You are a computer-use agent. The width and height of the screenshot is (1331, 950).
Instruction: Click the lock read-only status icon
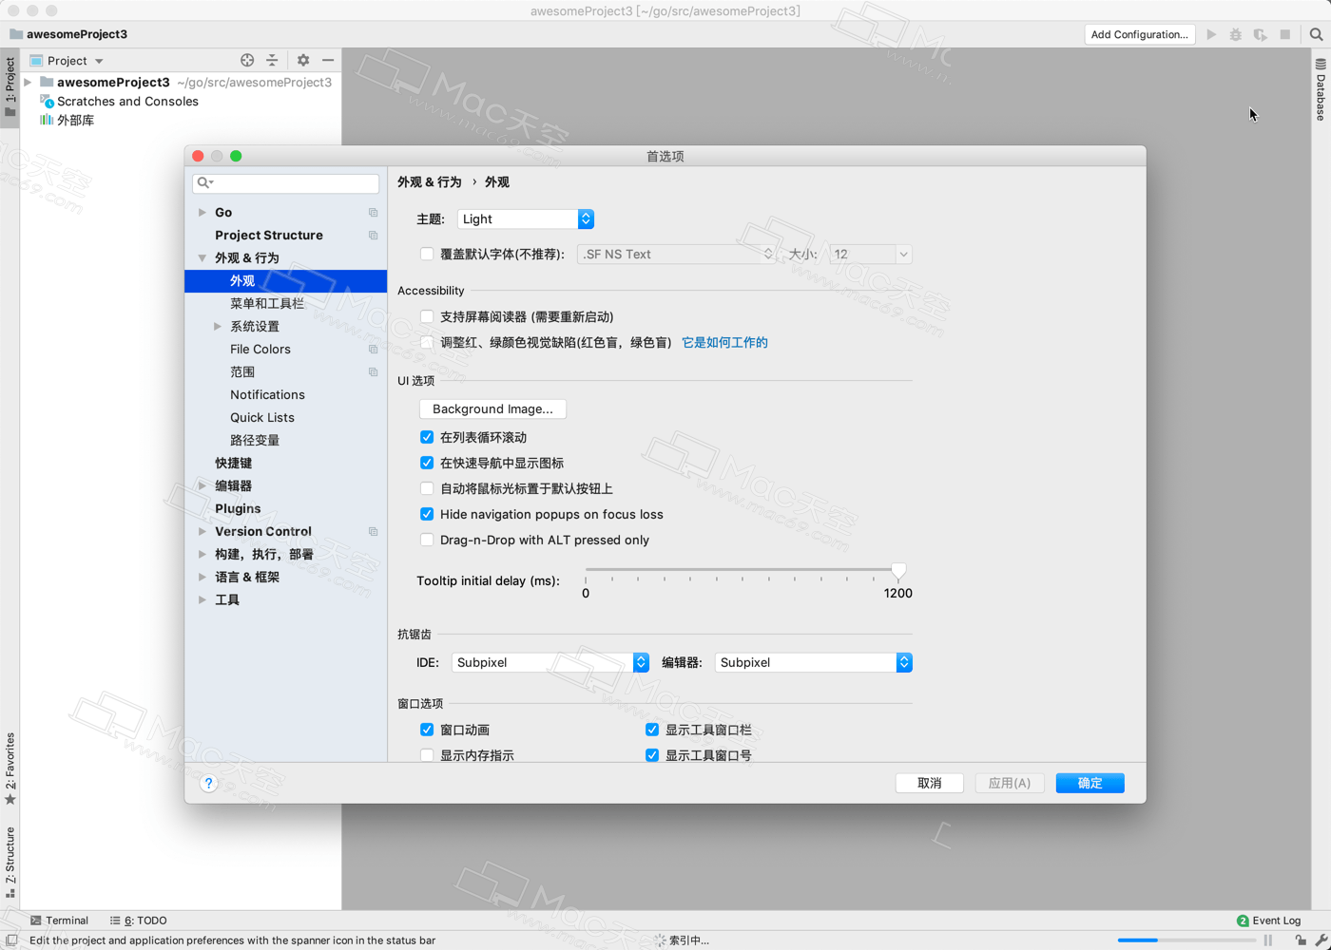tap(1300, 940)
